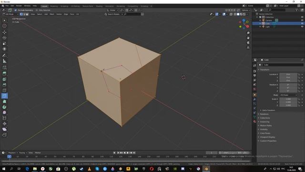Select the Shear tool

[x=4, y=129]
